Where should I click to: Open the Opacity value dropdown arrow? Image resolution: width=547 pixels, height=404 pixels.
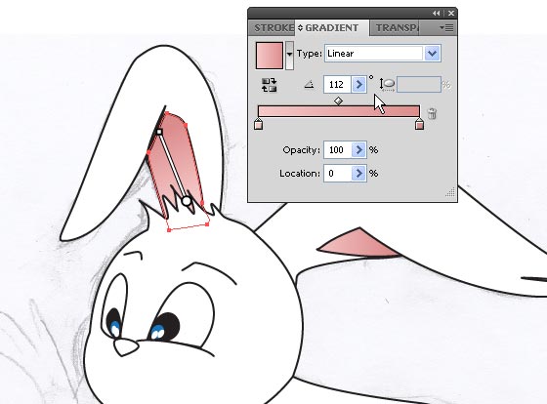click(359, 150)
